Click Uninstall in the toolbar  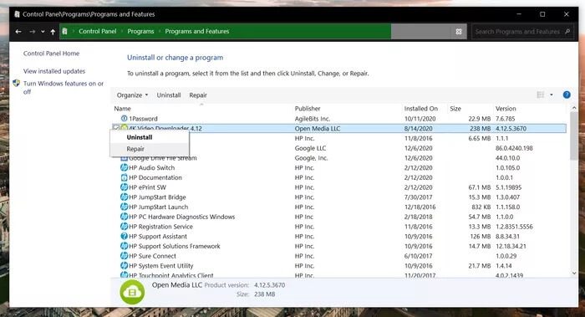tap(169, 95)
